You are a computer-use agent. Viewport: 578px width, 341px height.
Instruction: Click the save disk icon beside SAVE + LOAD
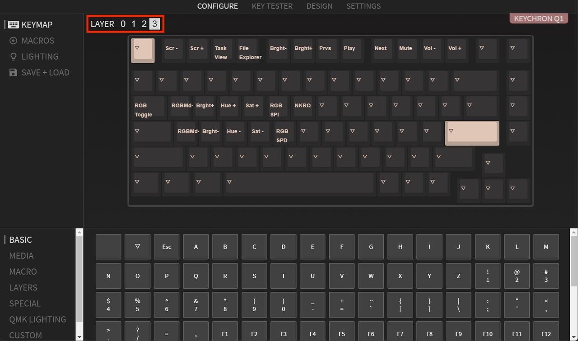[x=13, y=72]
